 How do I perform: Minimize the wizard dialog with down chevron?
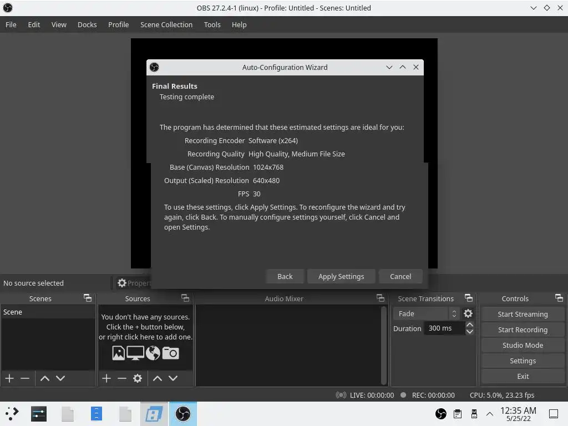click(x=389, y=67)
